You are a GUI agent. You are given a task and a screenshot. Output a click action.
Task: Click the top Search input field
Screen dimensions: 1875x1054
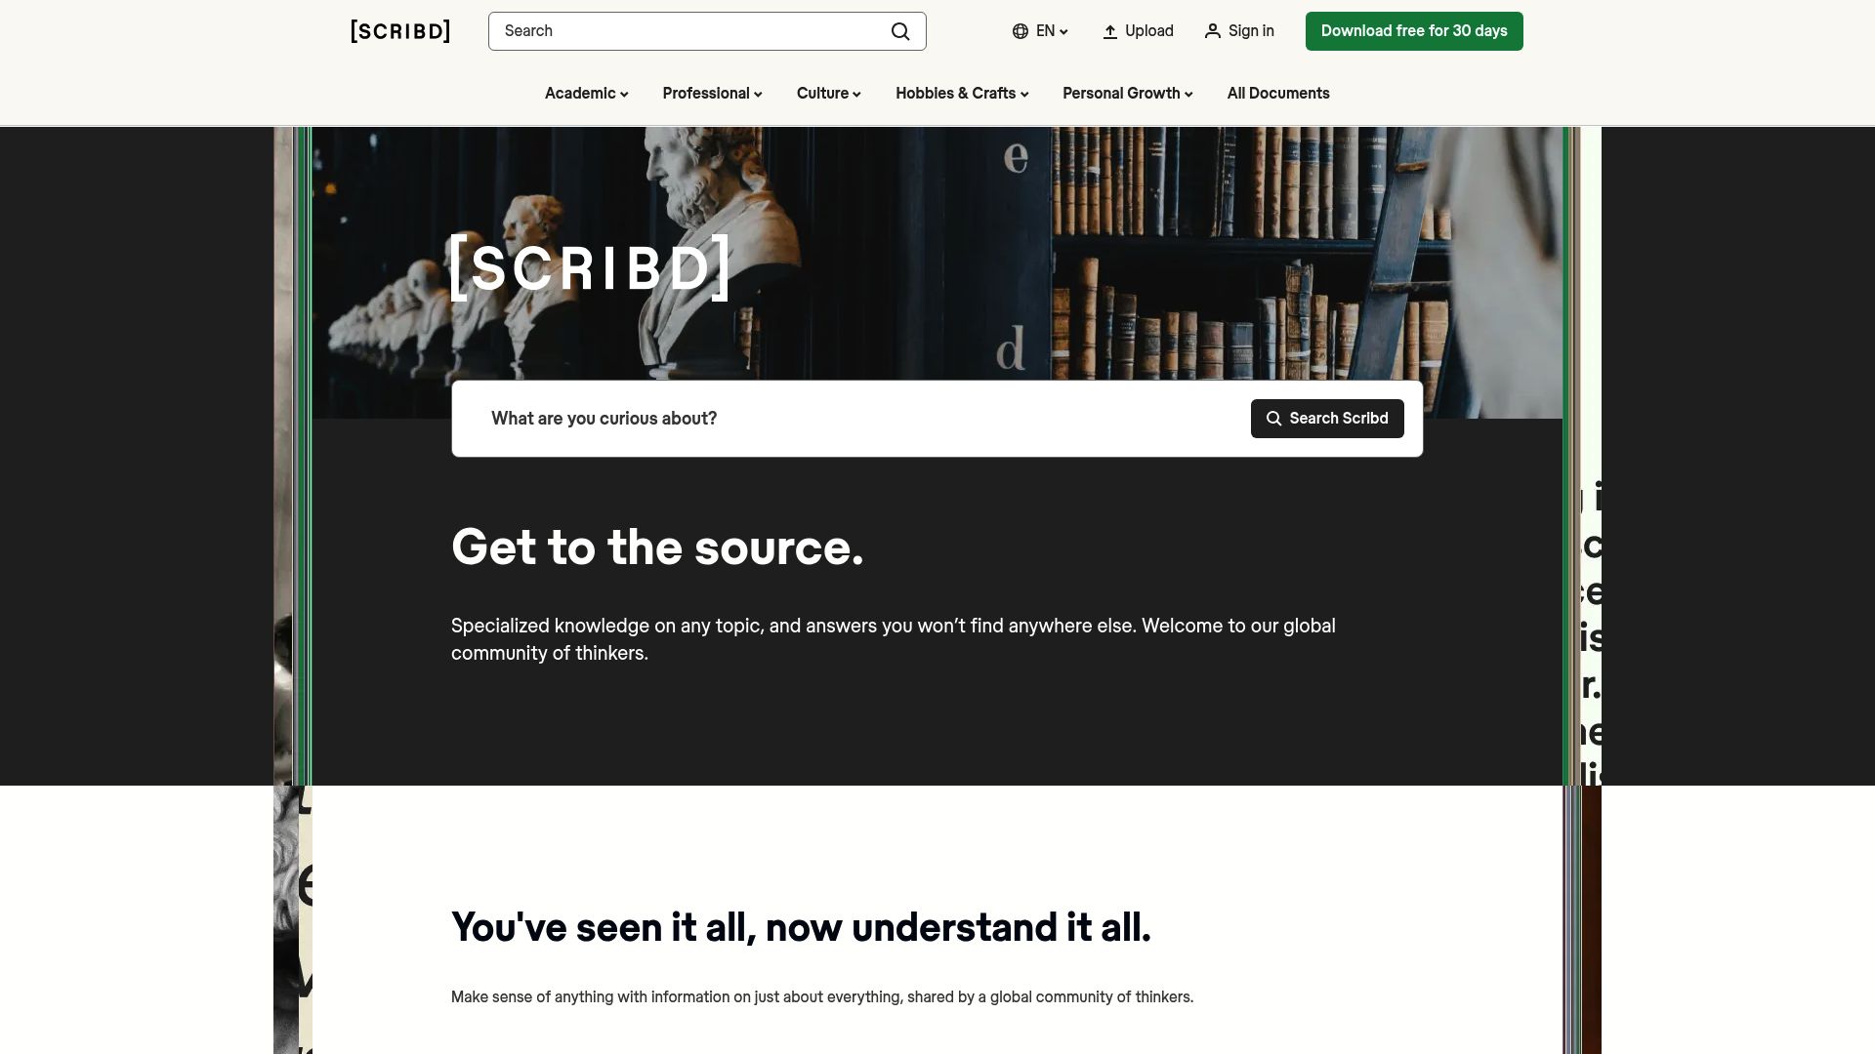[684, 30]
